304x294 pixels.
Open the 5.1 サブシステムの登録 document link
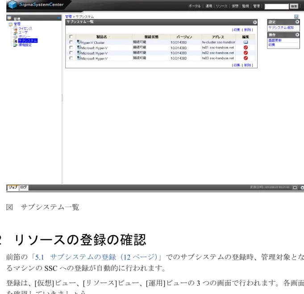96,257
